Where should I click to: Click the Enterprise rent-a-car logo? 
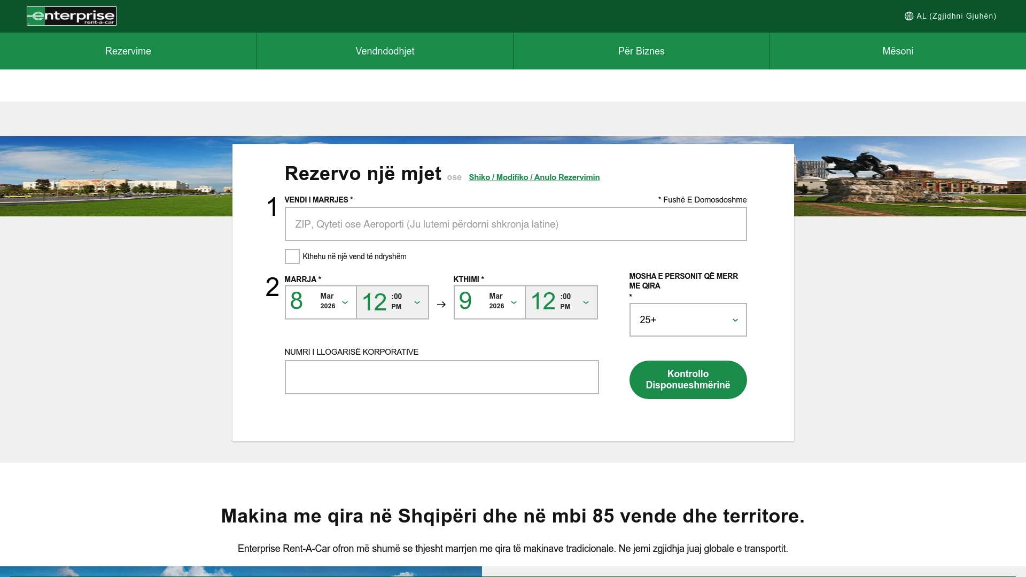71,16
